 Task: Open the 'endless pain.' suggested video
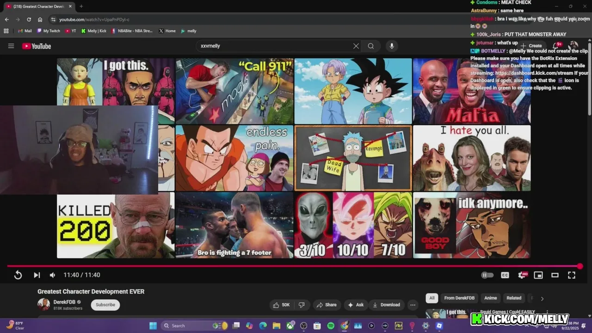coord(234,158)
